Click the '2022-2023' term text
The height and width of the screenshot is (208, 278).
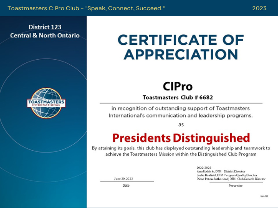point(204,168)
